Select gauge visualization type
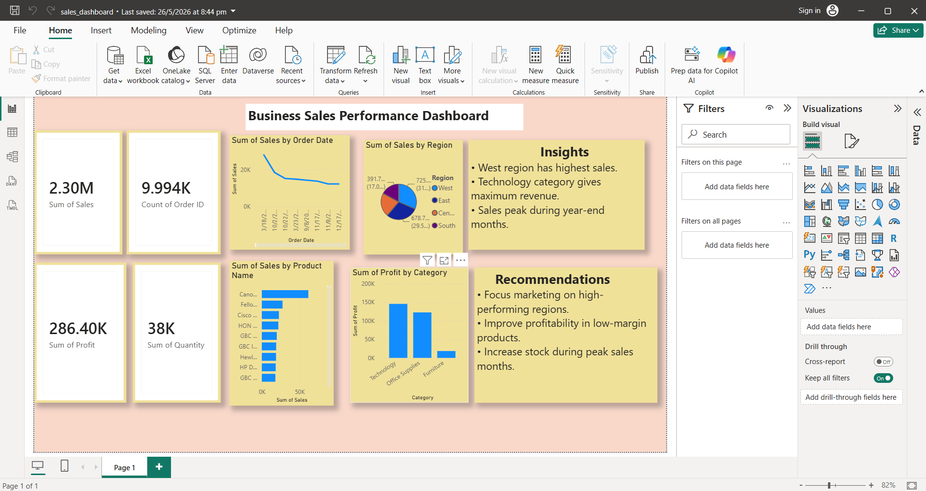This screenshot has height=491, width=926. point(894,222)
